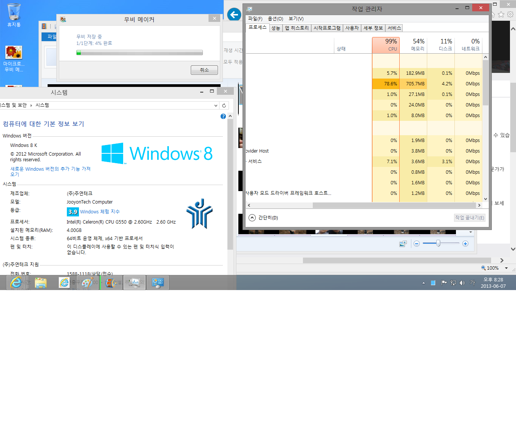This screenshot has width=516, height=423.
Task: Open the IE zoom level dropdown arrow
Action: coord(506,268)
